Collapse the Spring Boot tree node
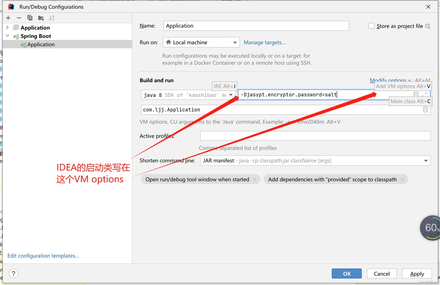The width and height of the screenshot is (440, 285). tap(8, 36)
